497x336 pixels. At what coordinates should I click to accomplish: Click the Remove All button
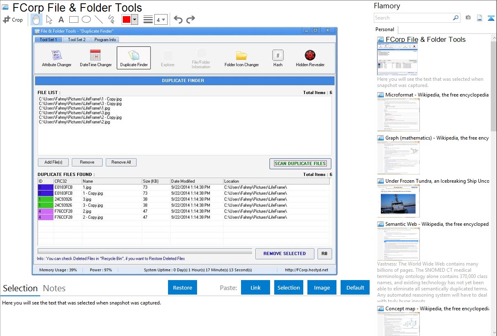121,162
